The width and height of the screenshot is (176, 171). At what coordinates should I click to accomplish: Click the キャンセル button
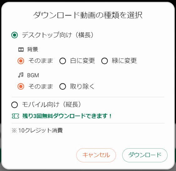[x=96, y=155]
